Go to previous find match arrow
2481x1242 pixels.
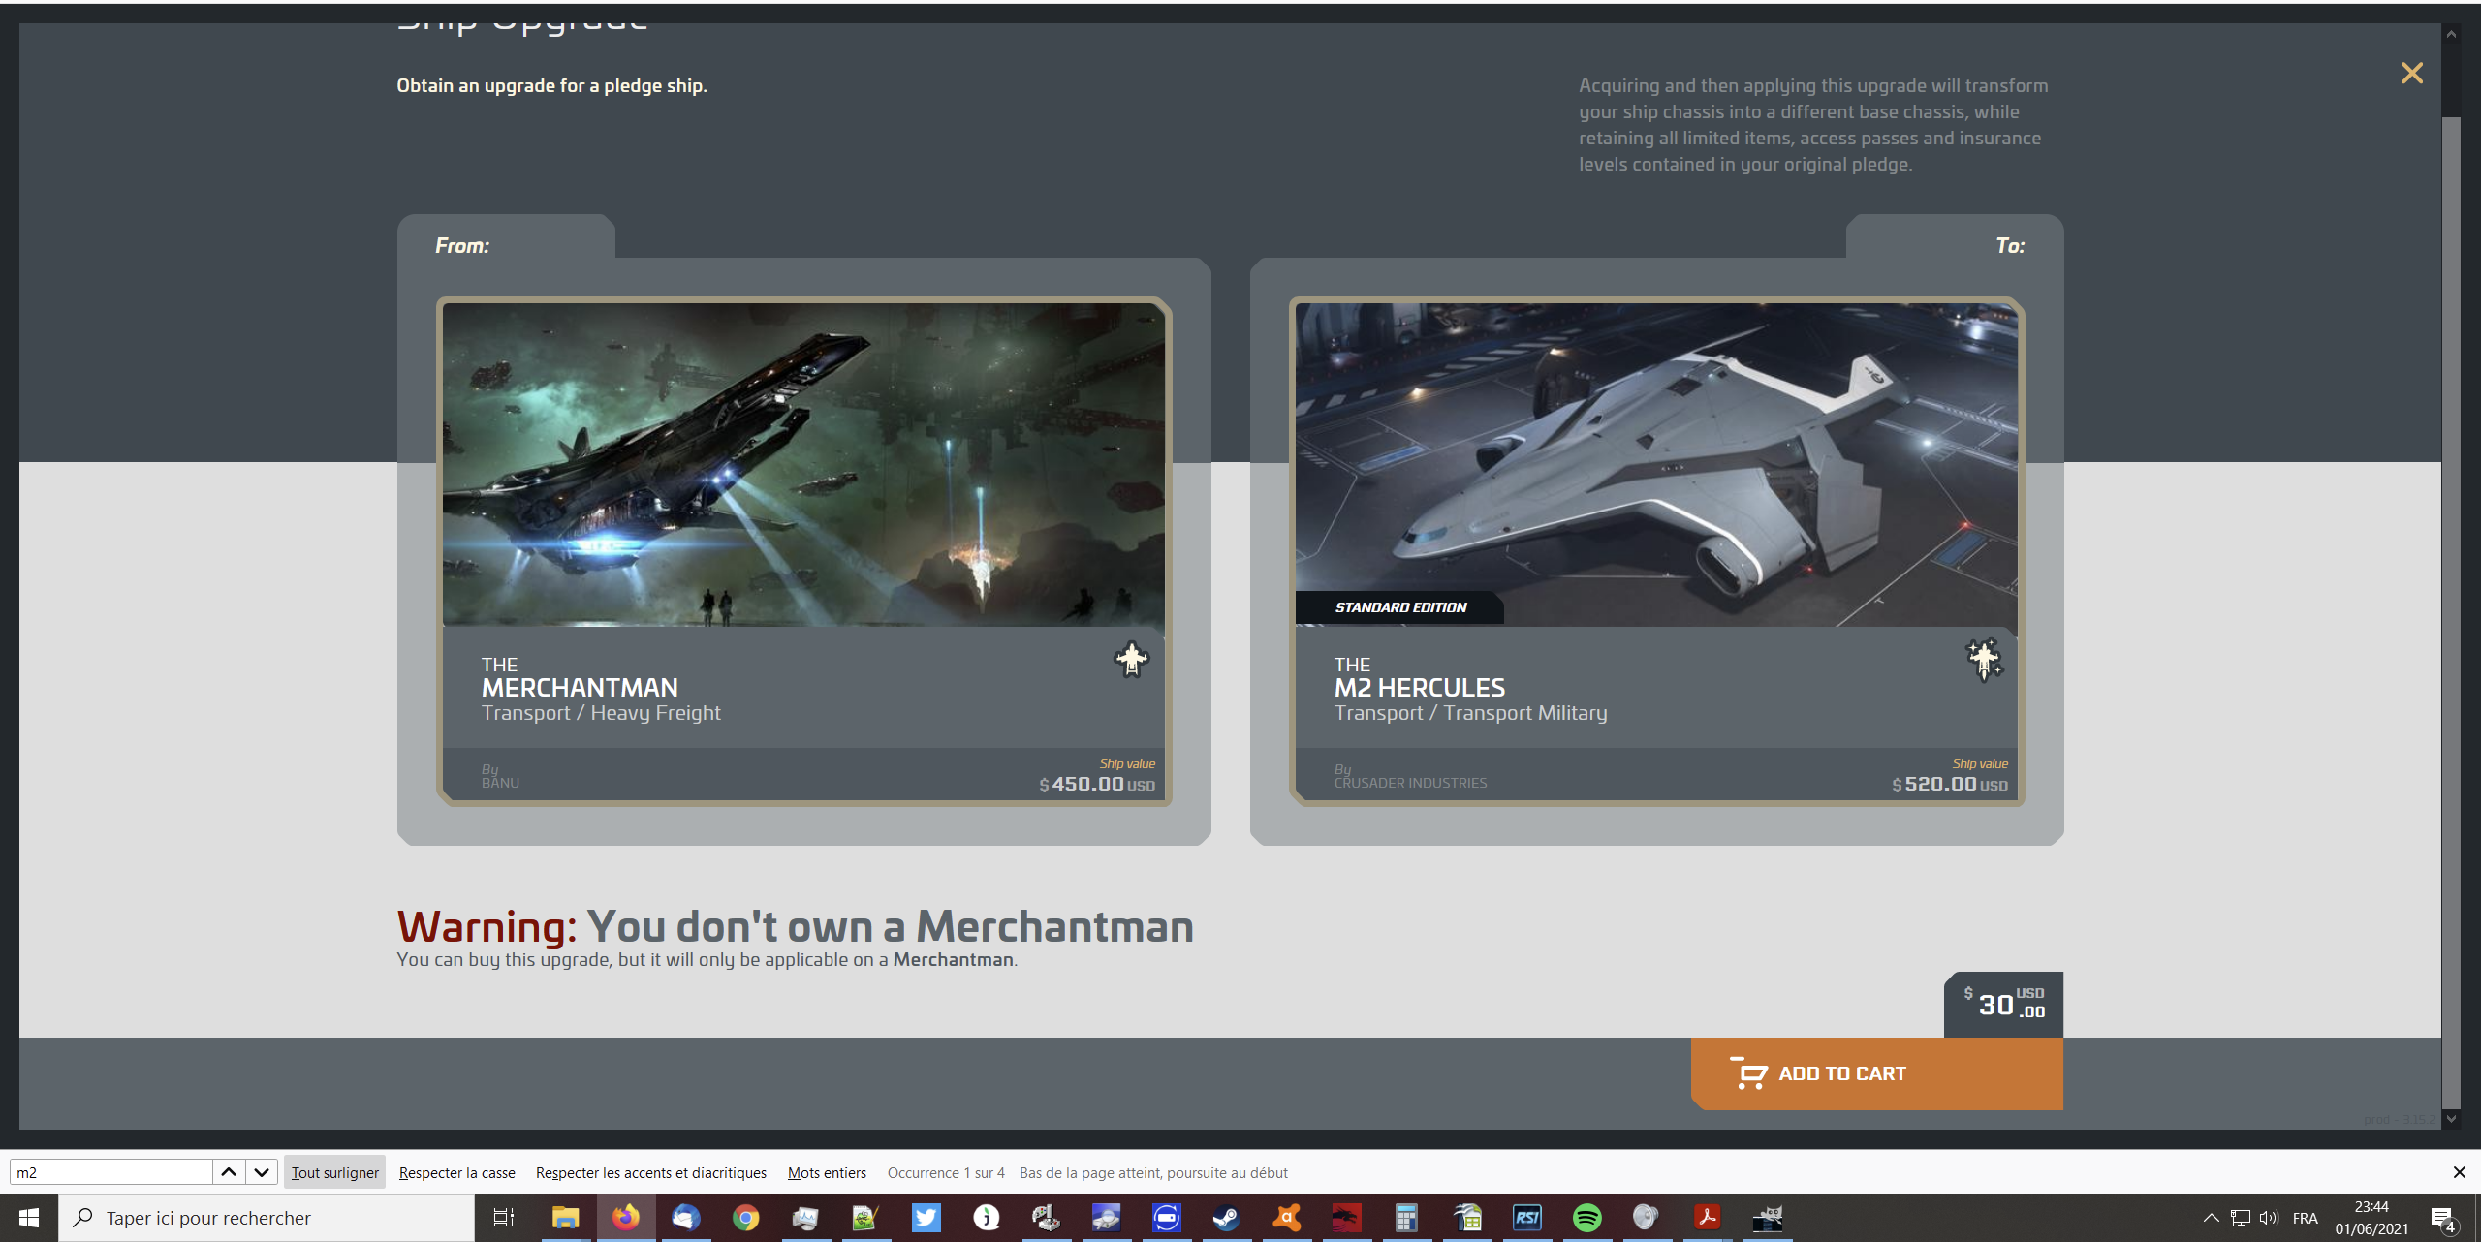[229, 1172]
